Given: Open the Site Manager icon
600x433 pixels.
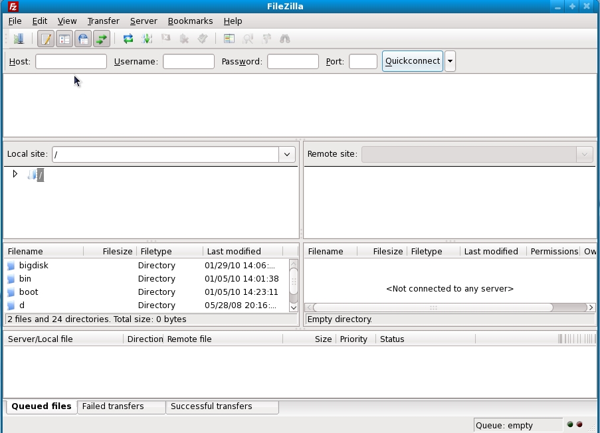Looking at the screenshot, I should point(19,39).
